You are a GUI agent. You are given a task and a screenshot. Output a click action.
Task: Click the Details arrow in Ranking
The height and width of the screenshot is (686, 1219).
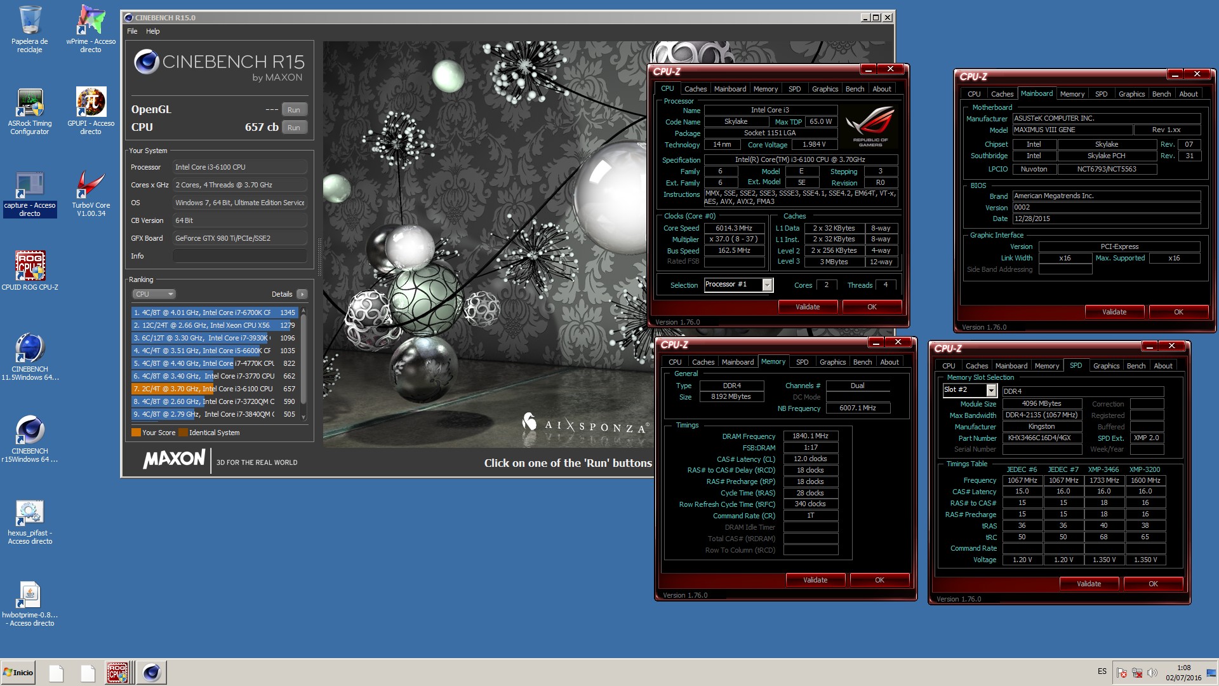[302, 294]
